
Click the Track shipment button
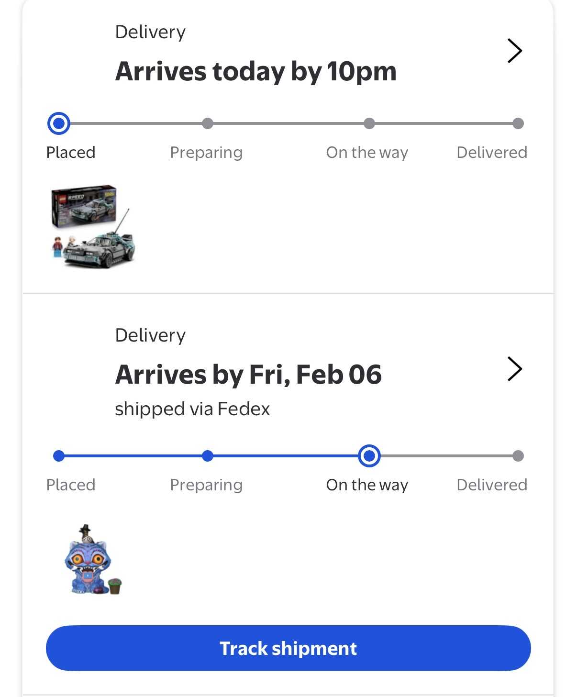pyautogui.click(x=288, y=648)
